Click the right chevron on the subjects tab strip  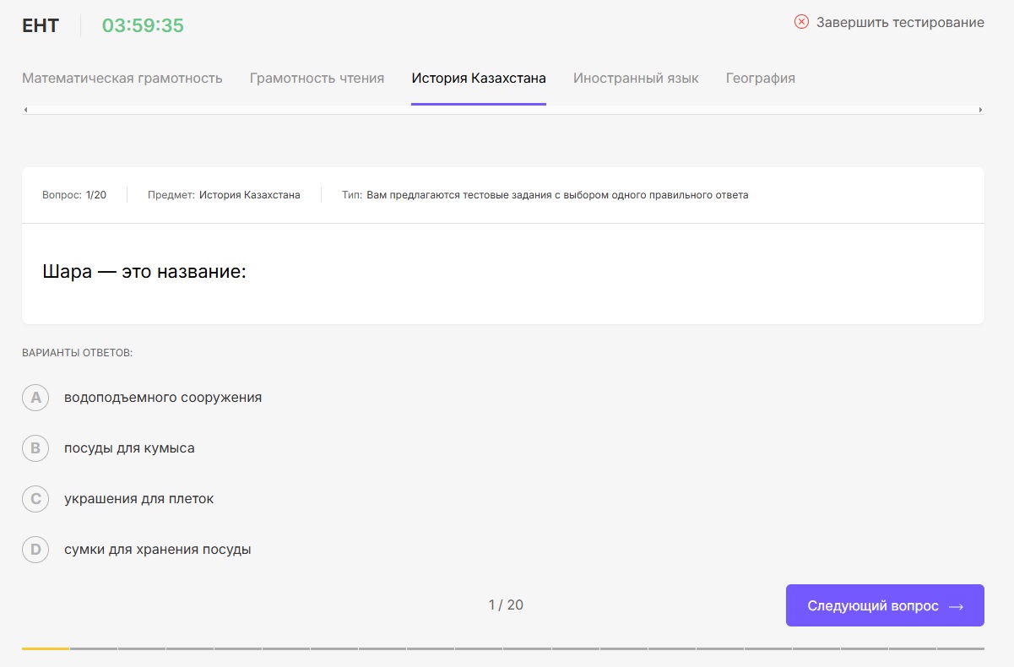[x=980, y=109]
